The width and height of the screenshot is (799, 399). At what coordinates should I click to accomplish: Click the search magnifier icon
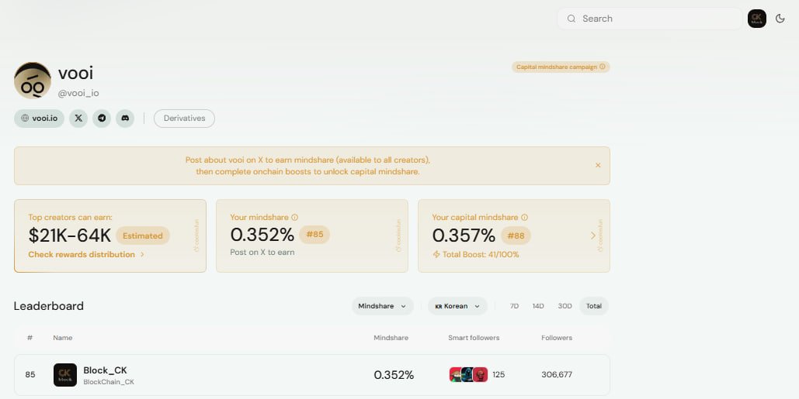tap(571, 19)
